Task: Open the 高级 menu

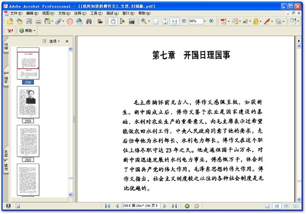Action: (112, 13)
